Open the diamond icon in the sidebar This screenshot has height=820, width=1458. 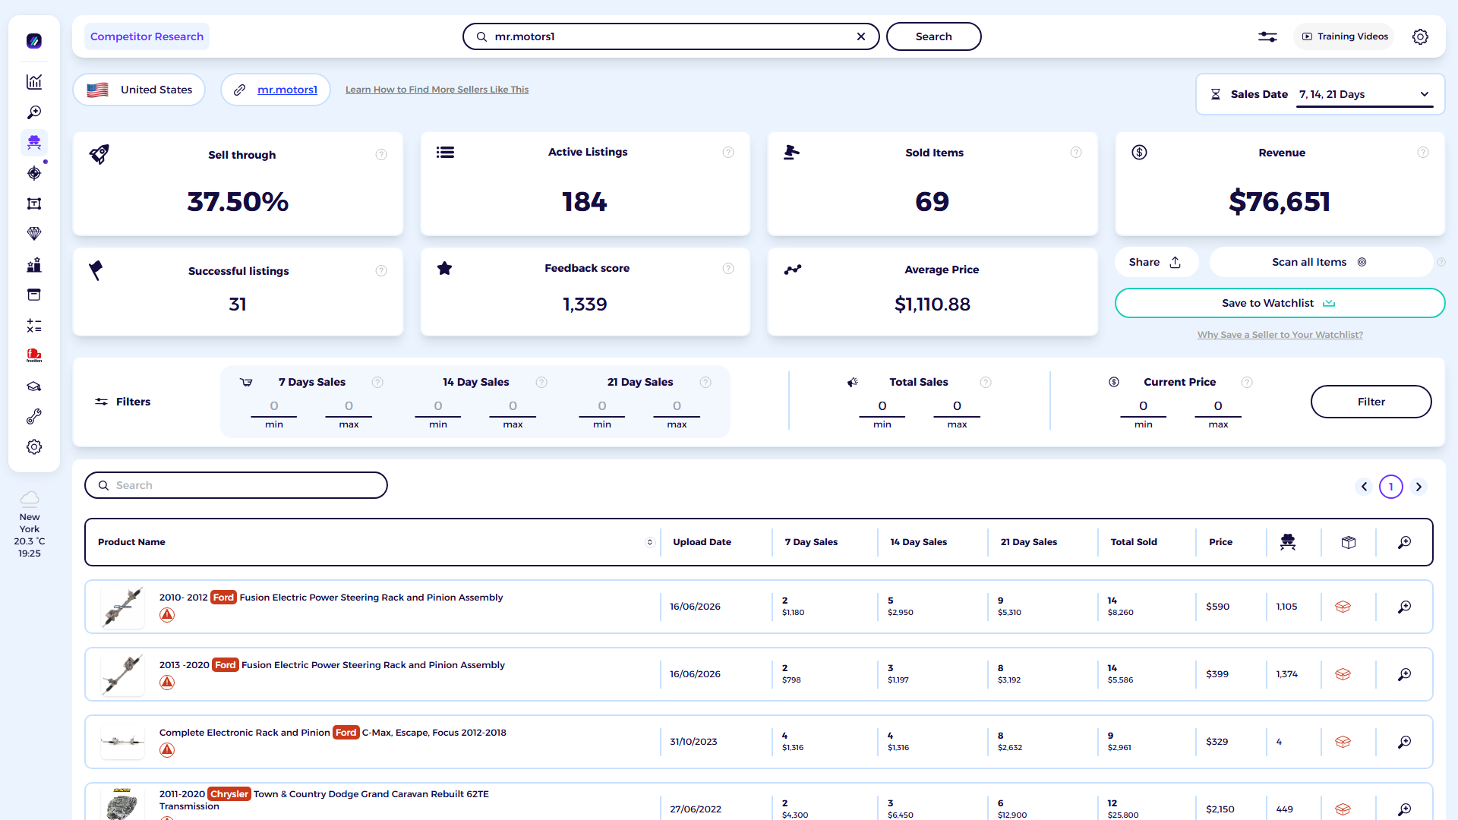34,234
